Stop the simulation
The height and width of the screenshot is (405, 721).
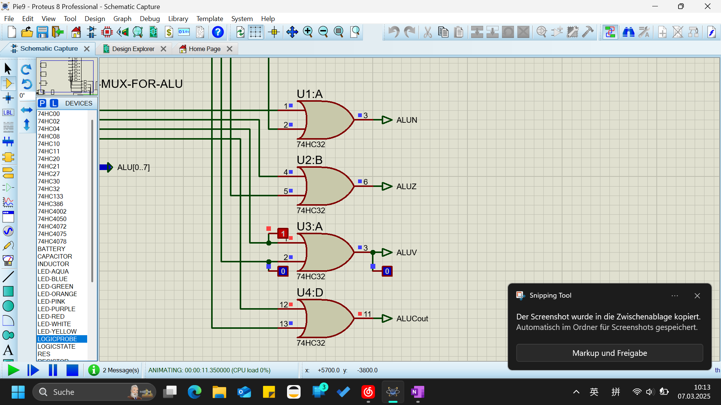coord(72,370)
